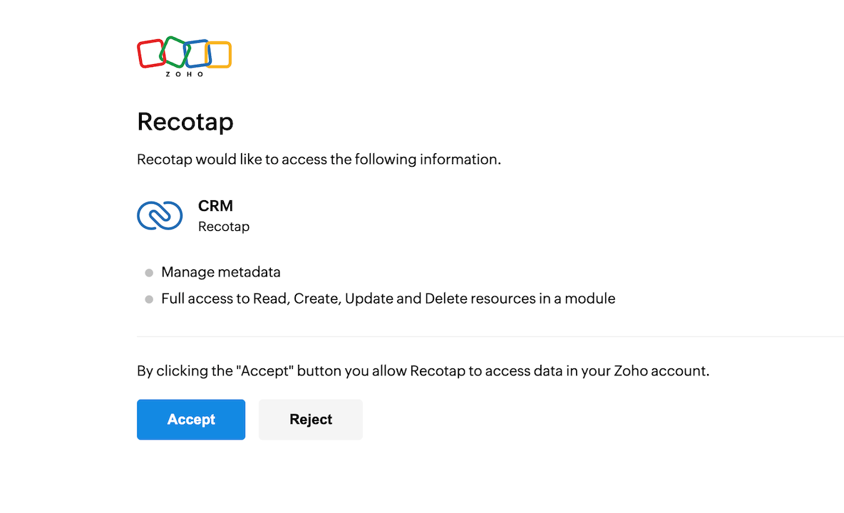Click the word 'module' in the permission list
844x513 pixels.
(x=590, y=299)
